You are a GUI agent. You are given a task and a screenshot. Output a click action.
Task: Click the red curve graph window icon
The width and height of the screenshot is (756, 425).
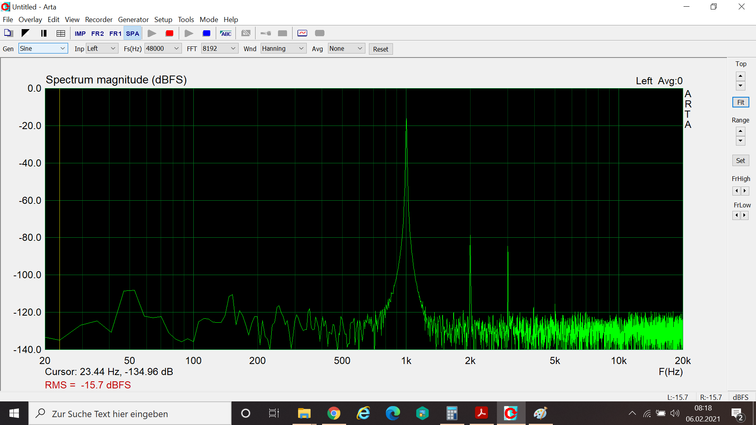pos(302,33)
